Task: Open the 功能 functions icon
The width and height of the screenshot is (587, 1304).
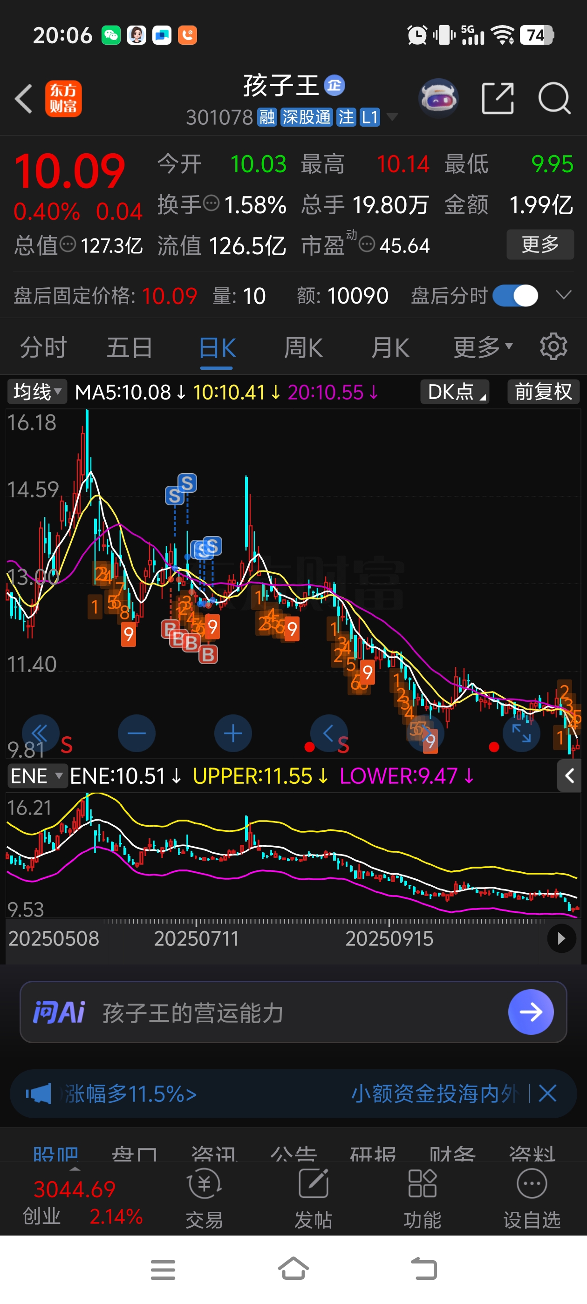Action: point(423,1199)
